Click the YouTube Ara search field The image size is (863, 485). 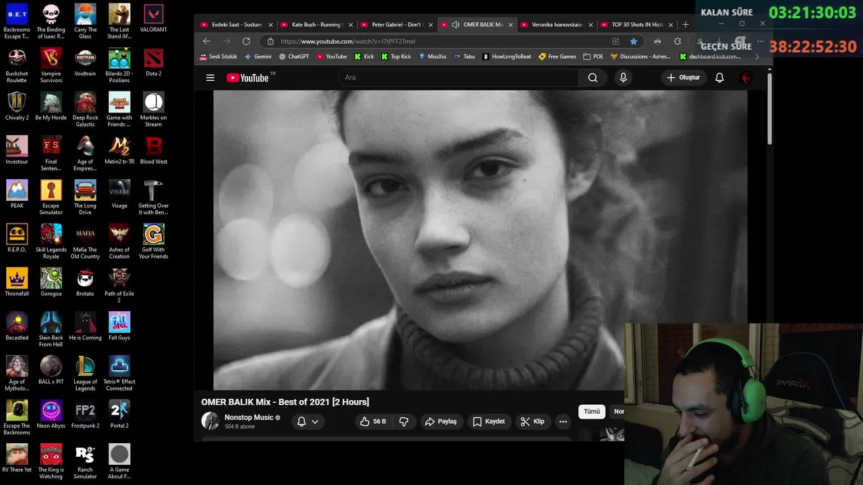point(458,77)
